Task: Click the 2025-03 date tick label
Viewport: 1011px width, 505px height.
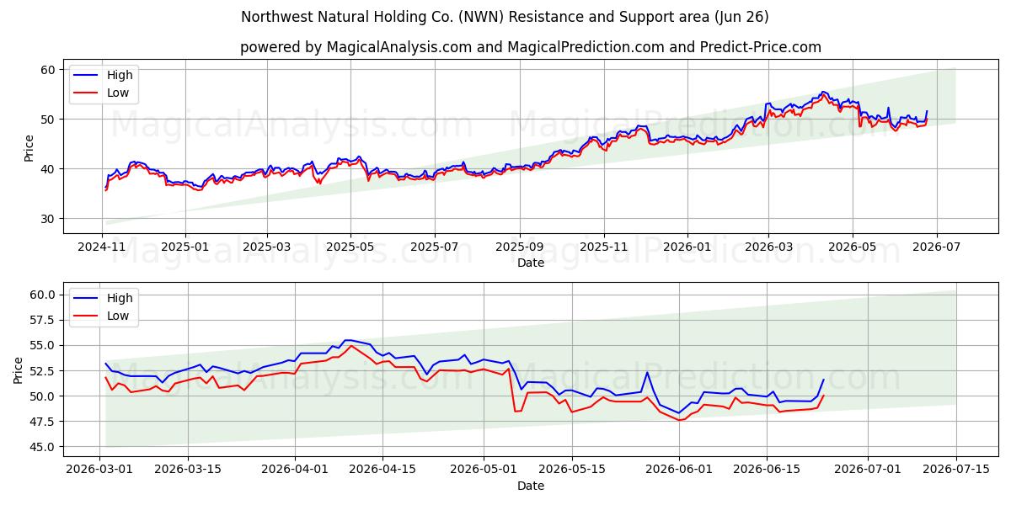Action: tap(267, 247)
